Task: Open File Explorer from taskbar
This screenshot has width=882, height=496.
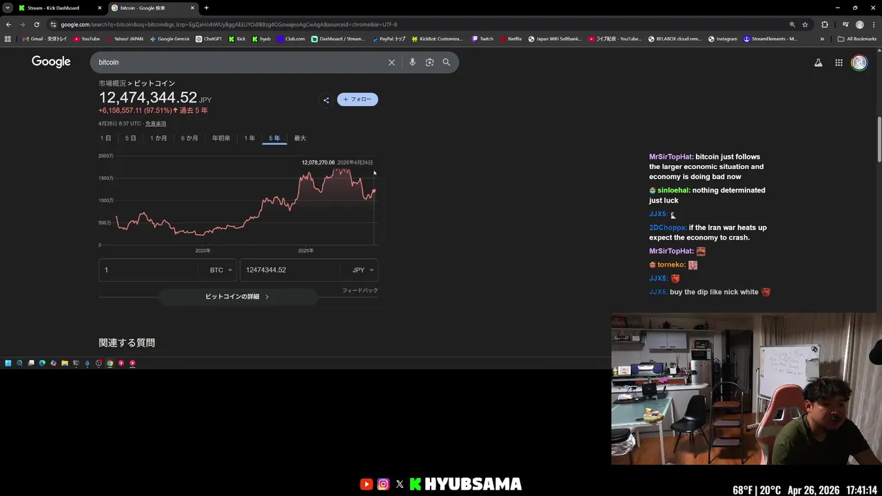Action: pyautogui.click(x=65, y=363)
